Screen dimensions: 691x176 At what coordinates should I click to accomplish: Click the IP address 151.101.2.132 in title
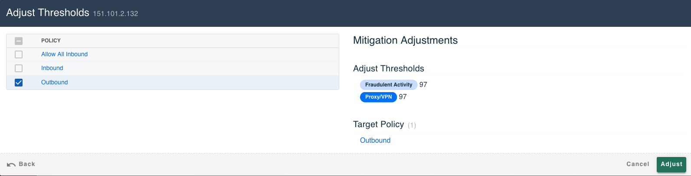(115, 14)
